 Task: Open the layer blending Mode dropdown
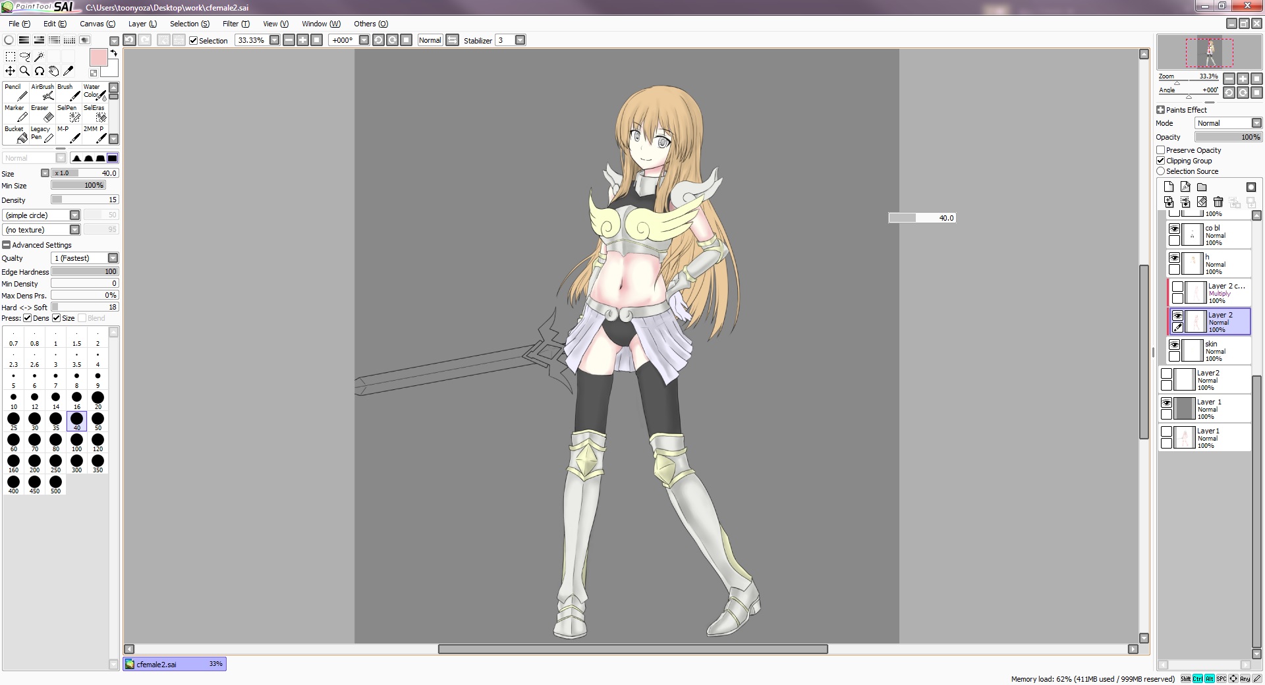click(x=1256, y=123)
